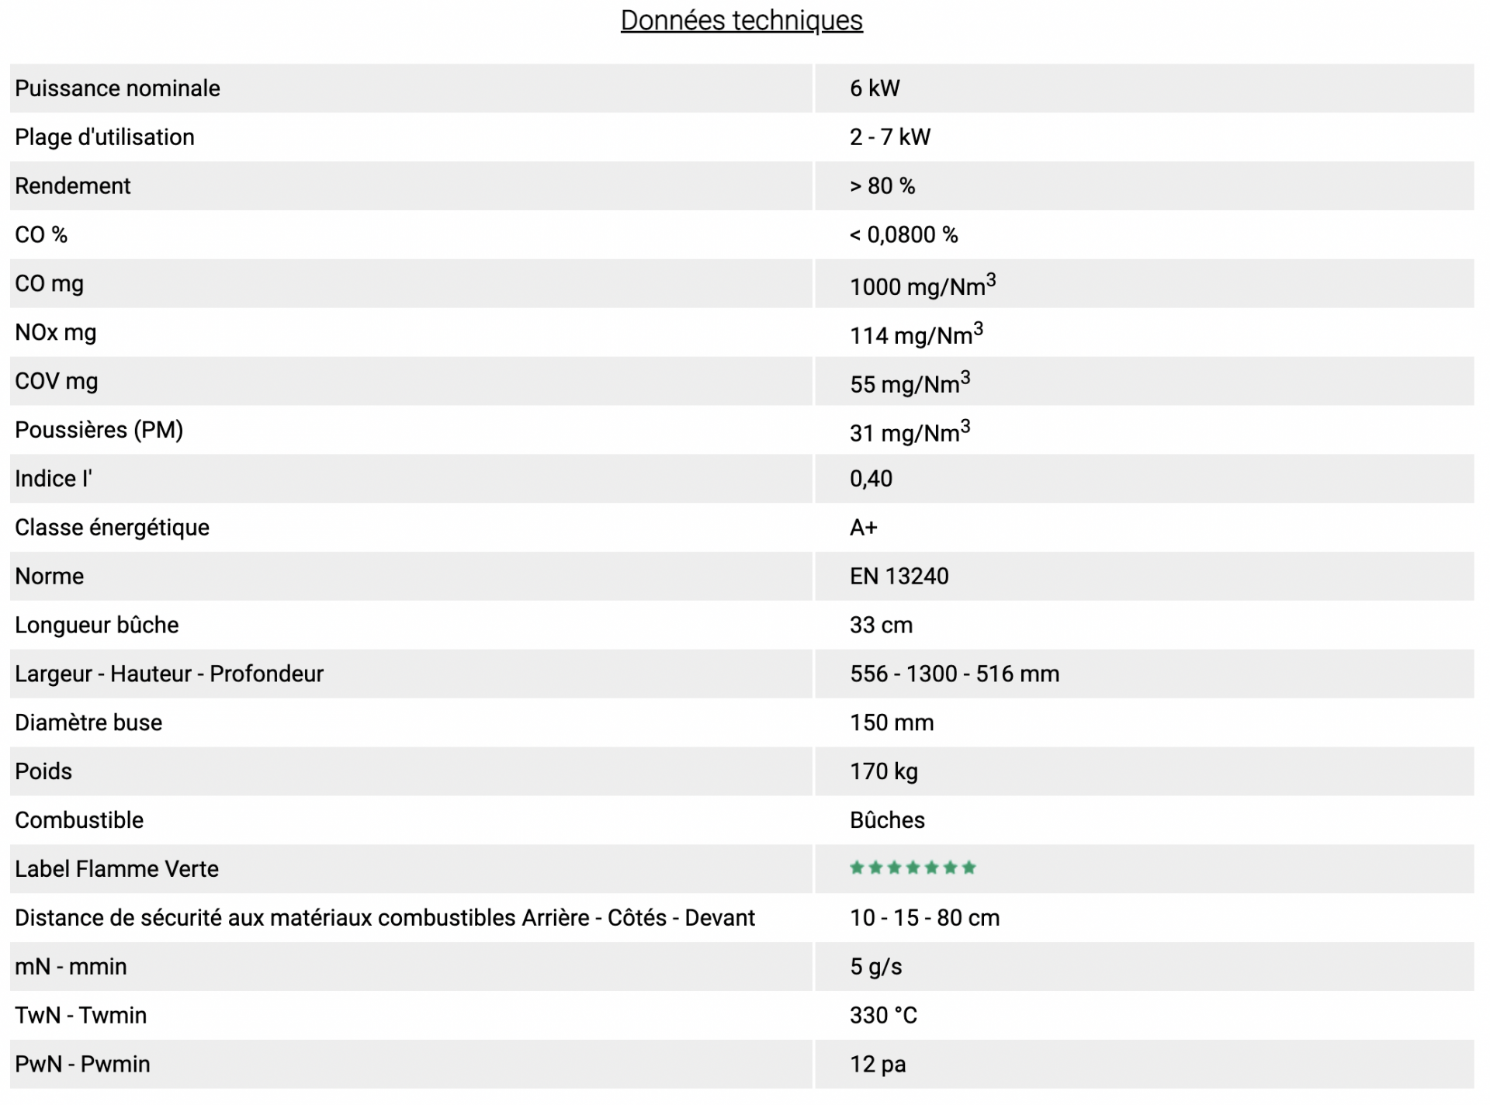The image size is (1490, 1105).
Task: Select the 'Combustible' label
Action: [79, 821]
